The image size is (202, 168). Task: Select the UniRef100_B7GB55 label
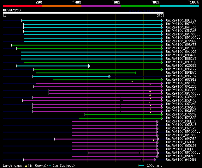(x=181, y=118)
